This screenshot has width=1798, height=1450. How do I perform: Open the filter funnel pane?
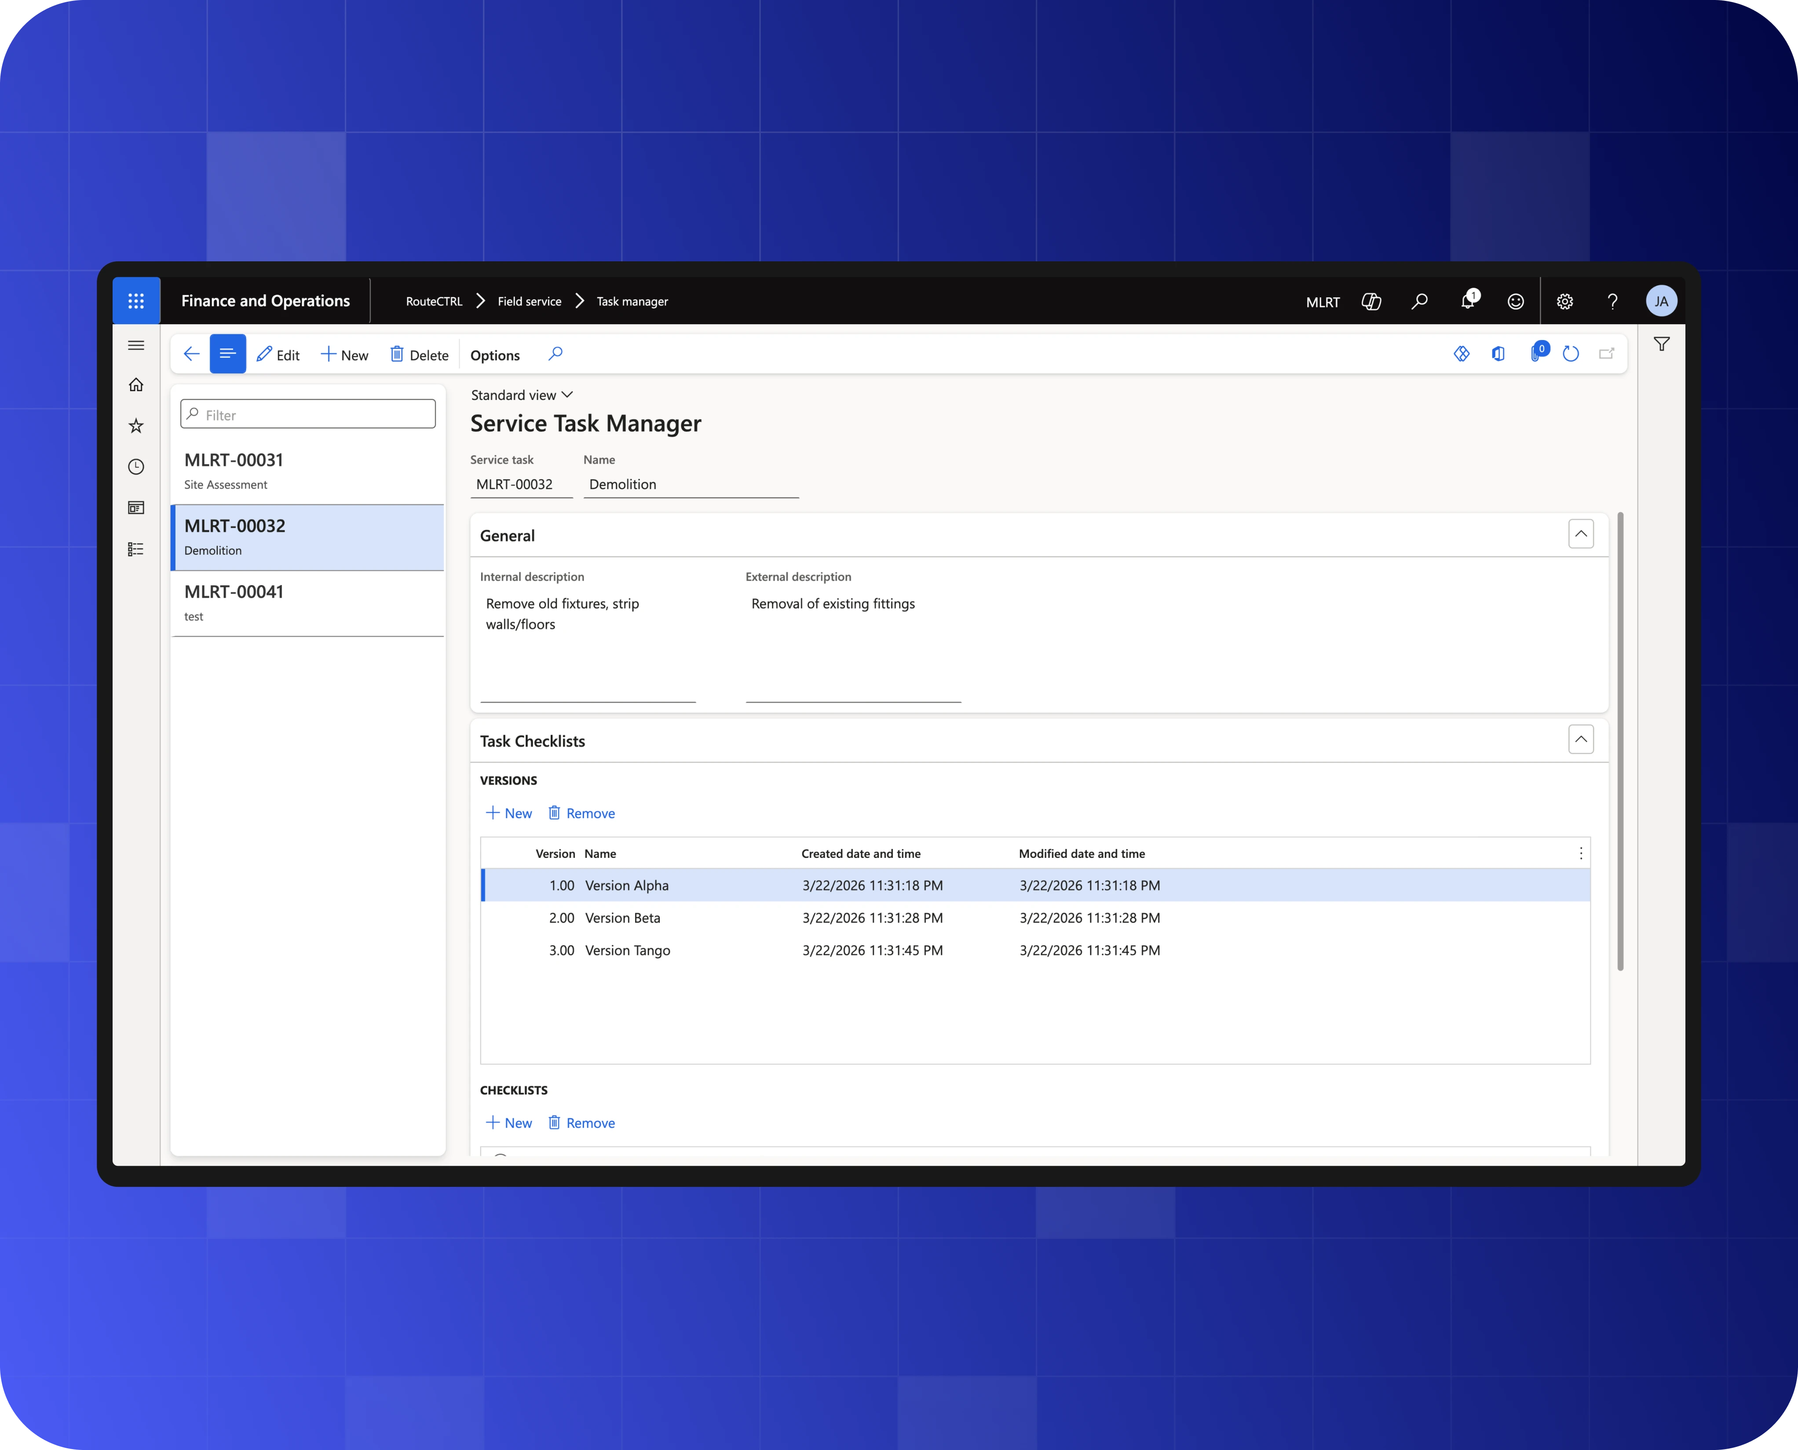click(1662, 344)
